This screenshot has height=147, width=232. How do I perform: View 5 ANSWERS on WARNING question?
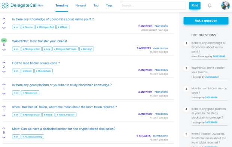click(144, 48)
